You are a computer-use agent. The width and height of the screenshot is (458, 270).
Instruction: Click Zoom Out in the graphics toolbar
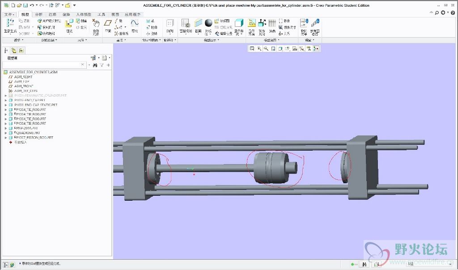click(266, 48)
